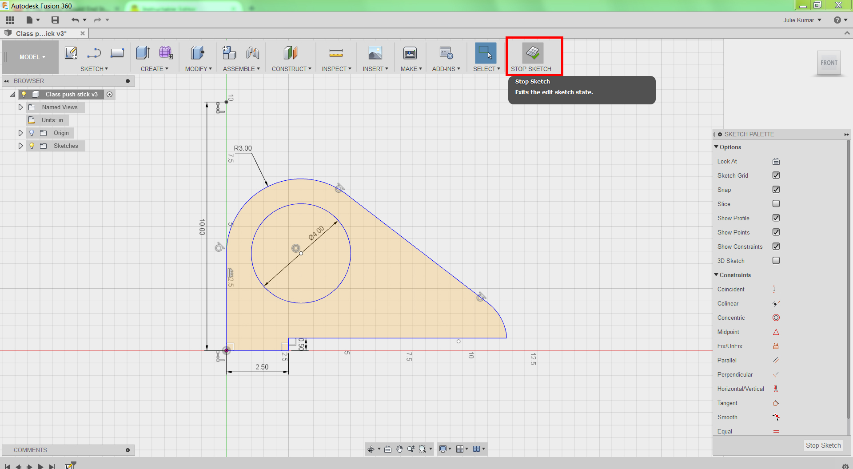Toggle Origin folder visibility lightbulb
This screenshot has width=853, height=469.
32,133
